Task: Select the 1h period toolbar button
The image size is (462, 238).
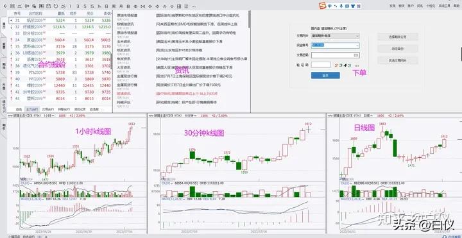Action: (x=99, y=6)
